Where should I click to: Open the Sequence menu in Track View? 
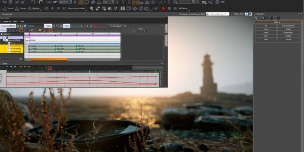pyautogui.click(x=7, y=22)
